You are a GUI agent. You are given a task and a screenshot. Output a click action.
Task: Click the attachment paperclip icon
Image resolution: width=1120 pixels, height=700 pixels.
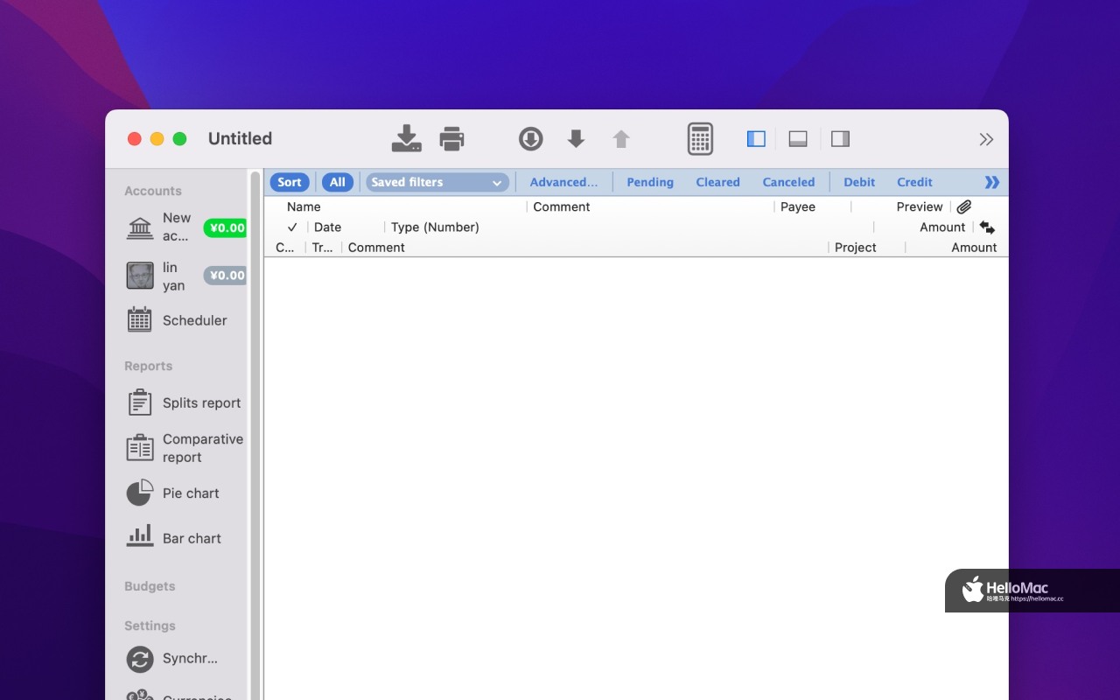click(x=963, y=207)
